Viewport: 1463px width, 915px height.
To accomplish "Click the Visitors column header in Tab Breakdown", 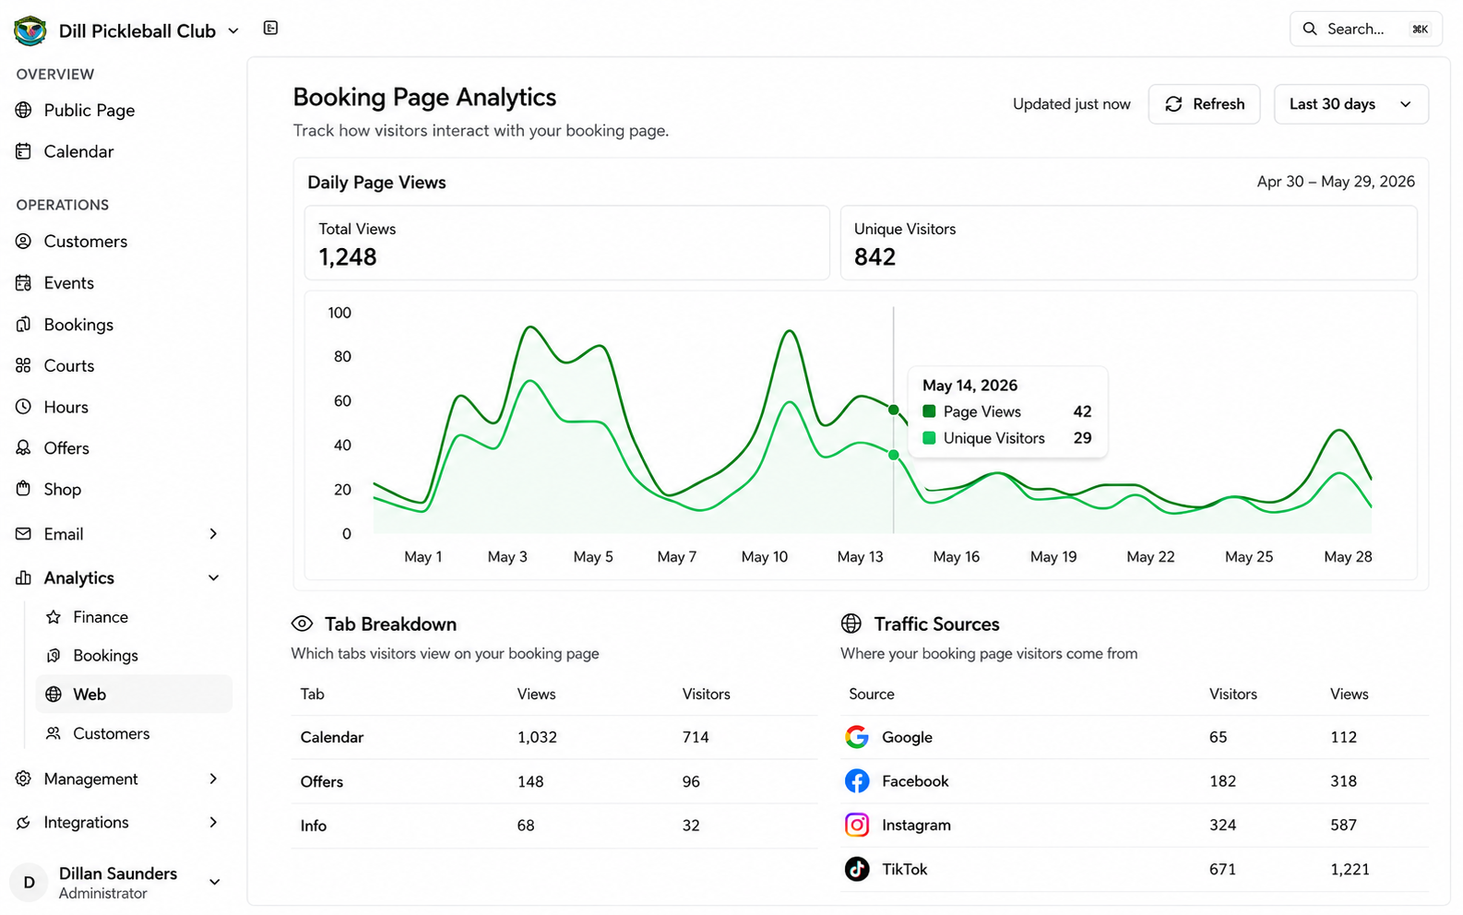I will pos(706,694).
